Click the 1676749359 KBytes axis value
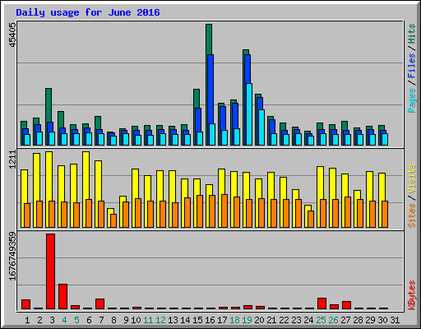 pos(12,257)
